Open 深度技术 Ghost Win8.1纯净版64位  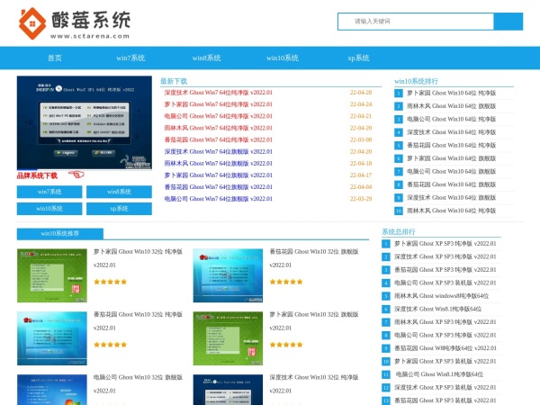click(437, 309)
